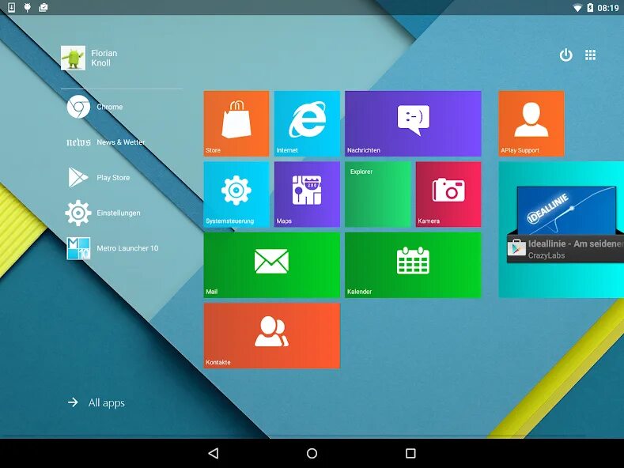
Task: Open the Ideallinie app thumbnail
Action: pos(567,210)
